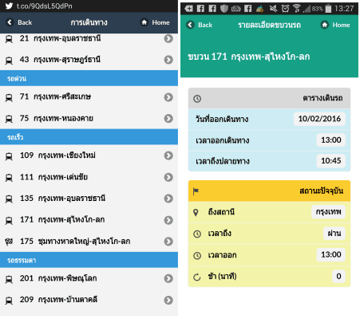
Task: Open arrow for train 21 กรุงเทพ-อุบลราชธานี
Action: pyautogui.click(x=168, y=38)
